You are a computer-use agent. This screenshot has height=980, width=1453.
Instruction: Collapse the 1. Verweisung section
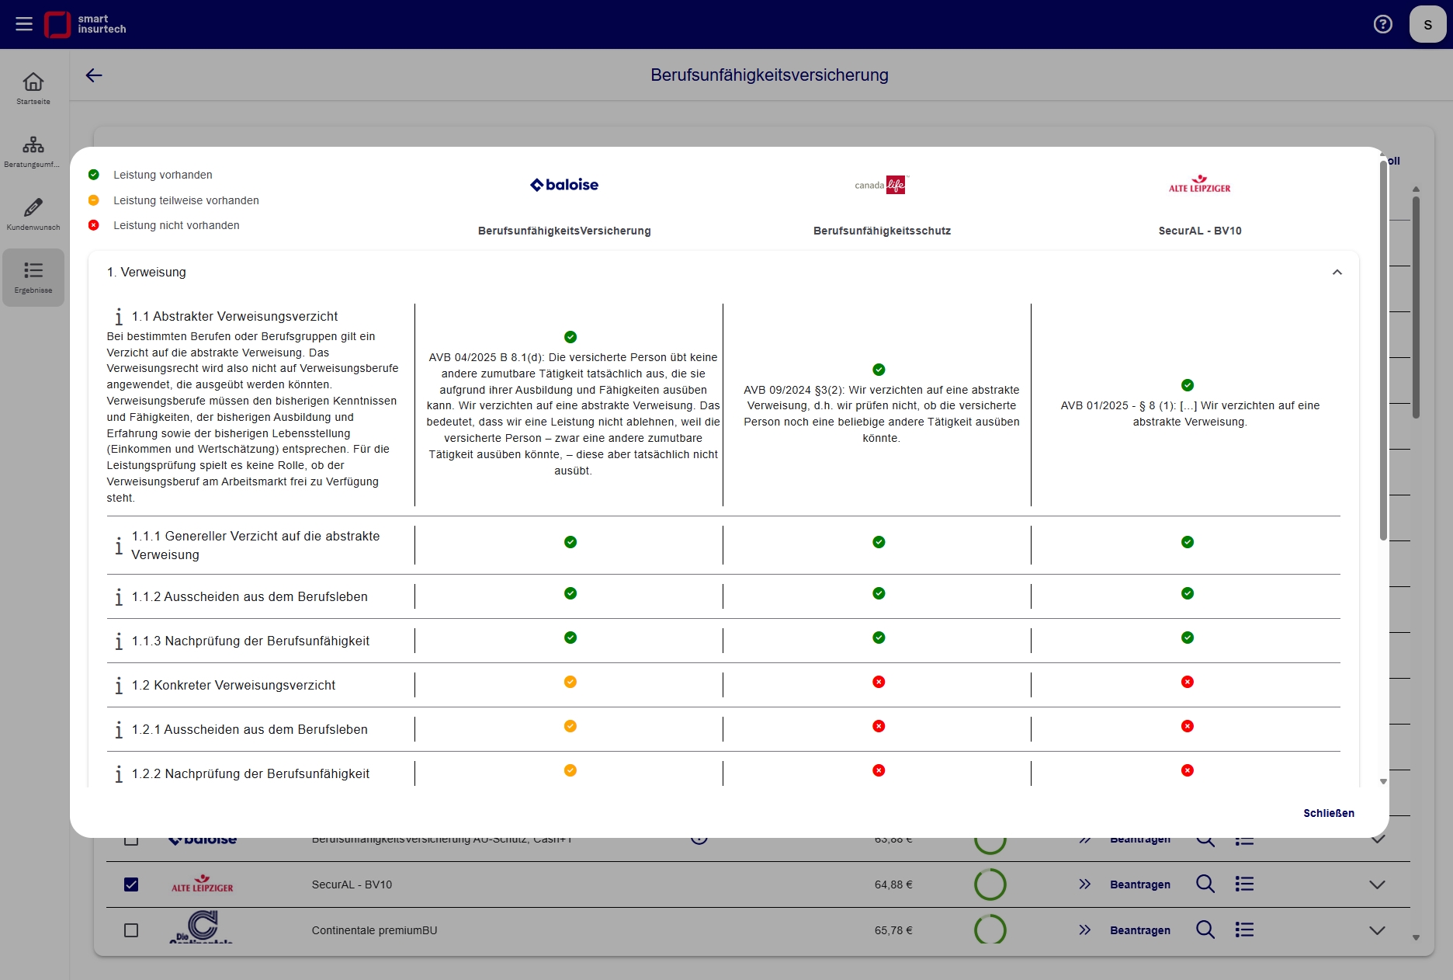[x=1337, y=273]
